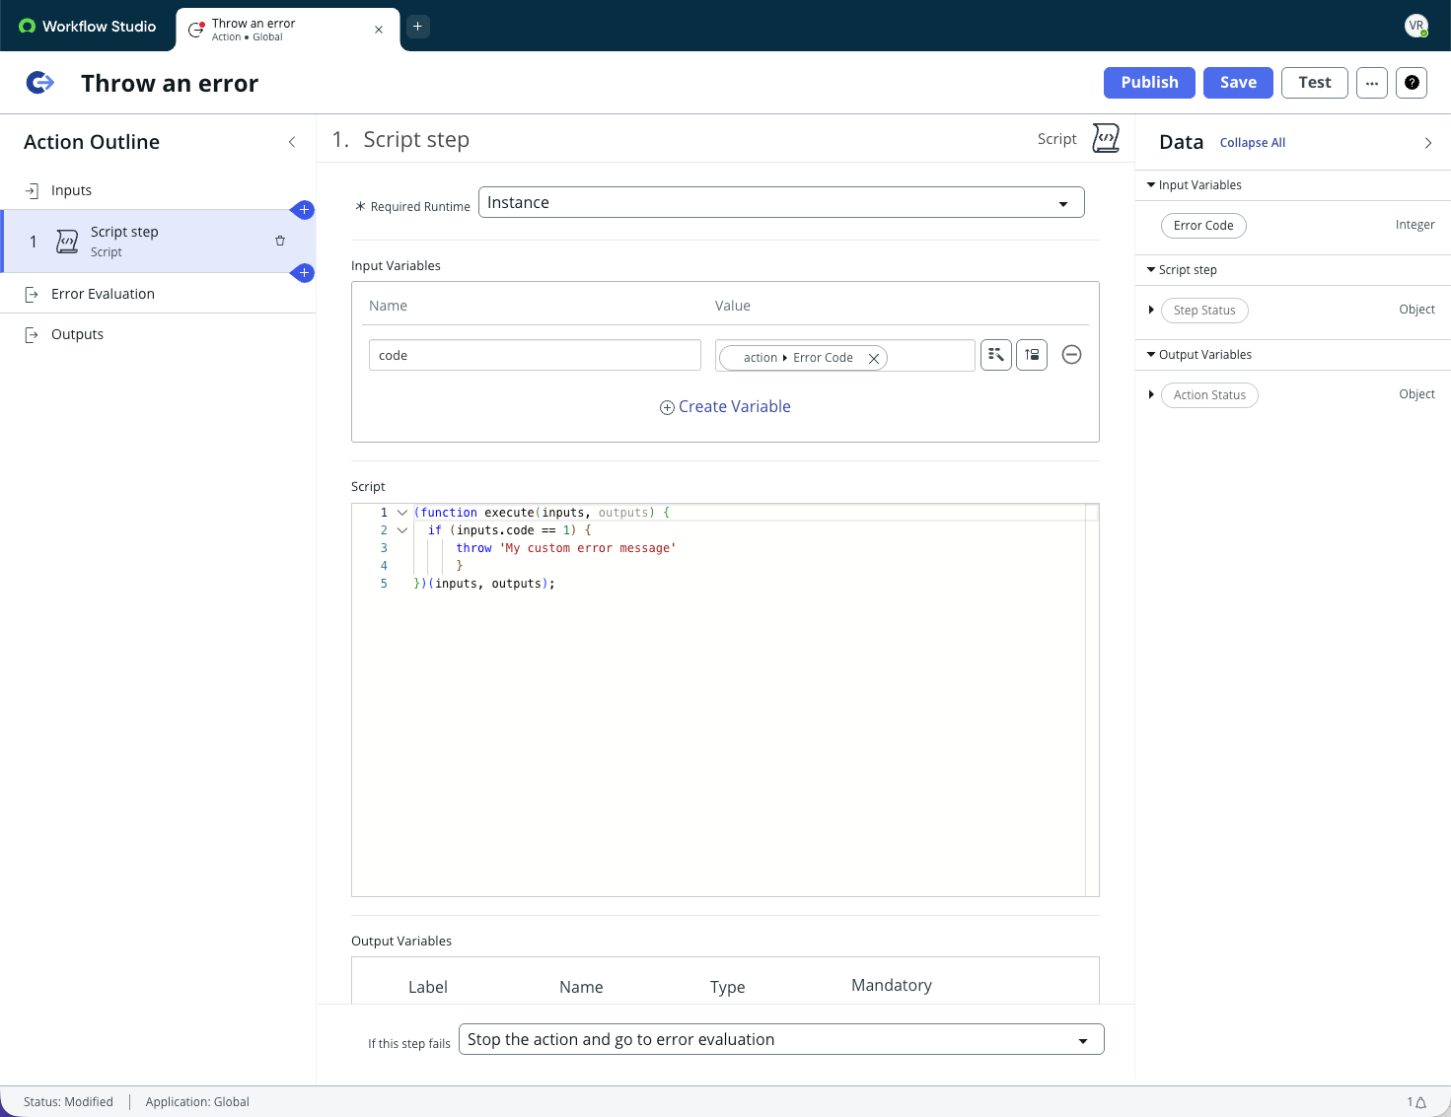
Task: Fold the code at line 1
Action: (x=402, y=513)
